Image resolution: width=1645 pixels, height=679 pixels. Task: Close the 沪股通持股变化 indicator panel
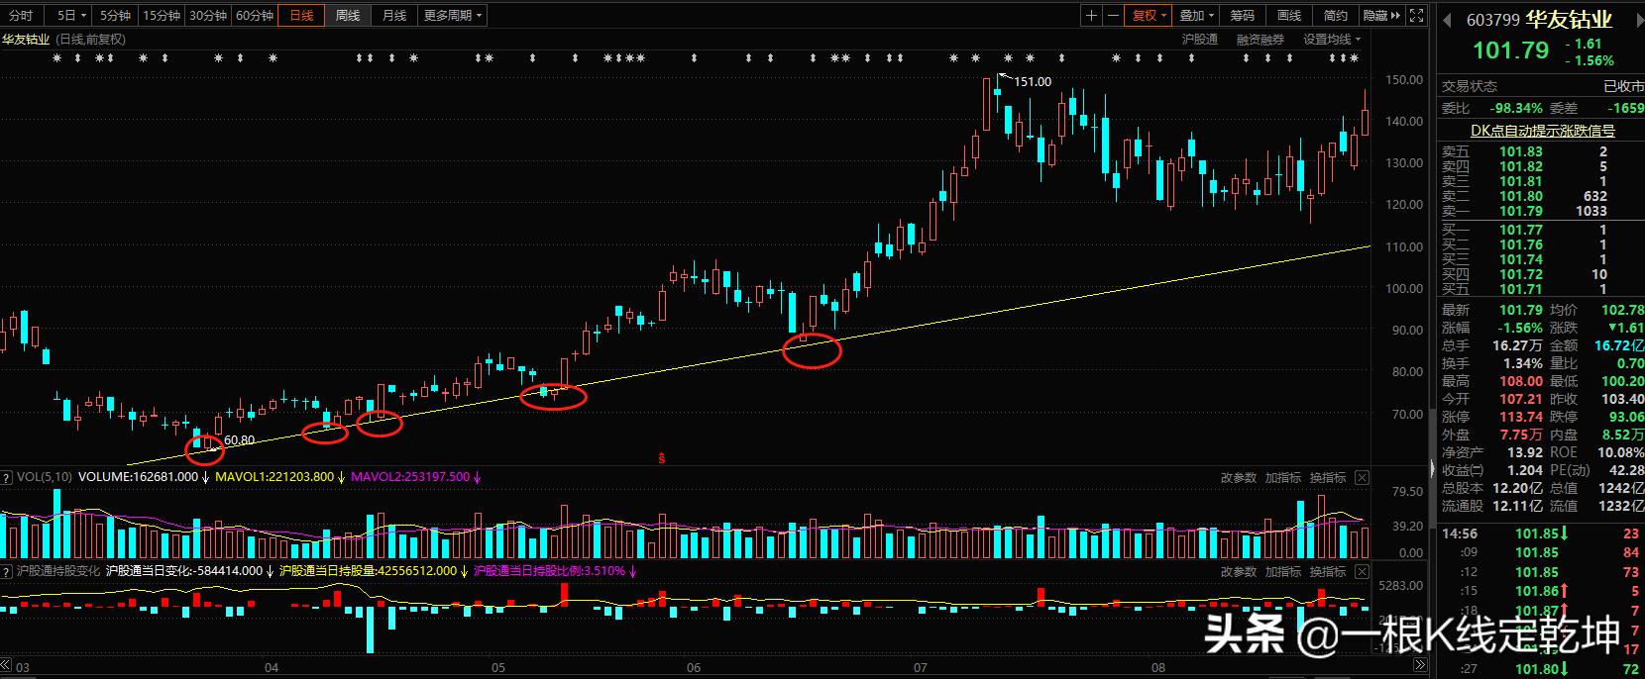pyautogui.click(x=1362, y=571)
